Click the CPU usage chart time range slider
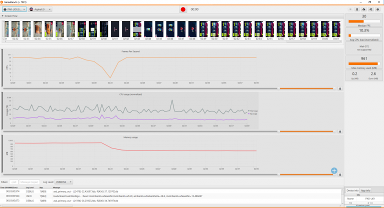The width and height of the screenshot is (384, 208). click(169, 131)
